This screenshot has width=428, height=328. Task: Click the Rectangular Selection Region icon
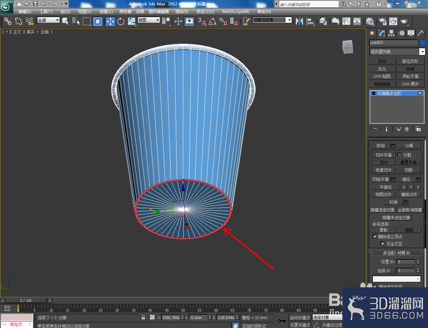coord(86,21)
